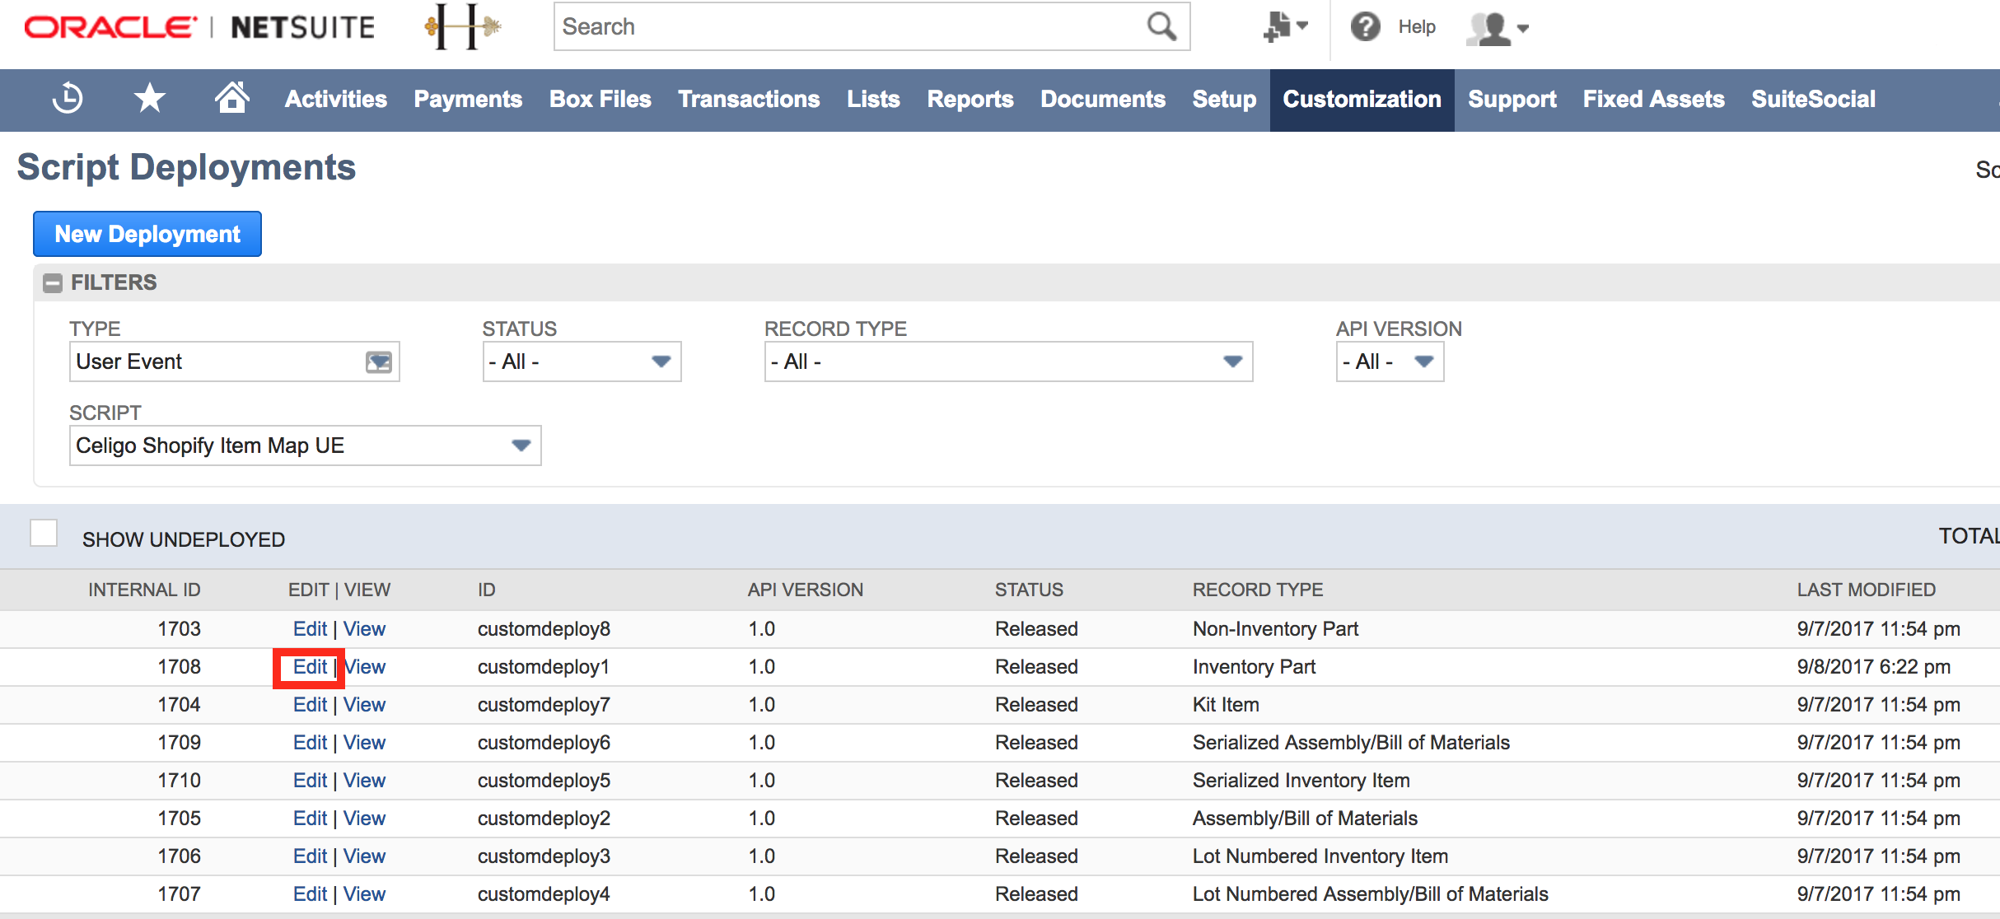View deployment customdeploy7
The height and width of the screenshot is (919, 2000).
pos(364,705)
